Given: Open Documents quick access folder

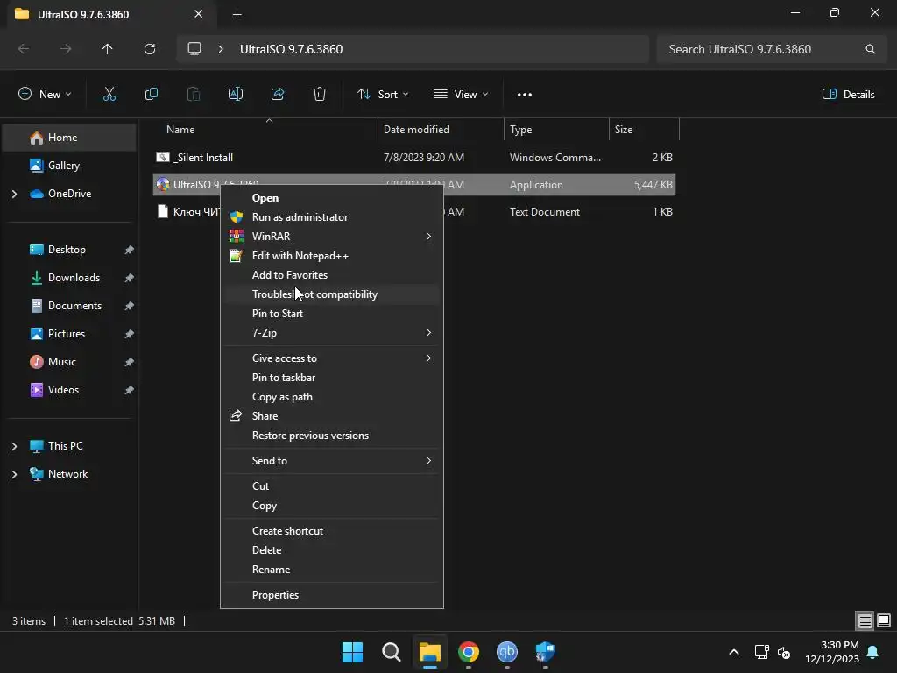Looking at the screenshot, I should (x=69, y=306).
